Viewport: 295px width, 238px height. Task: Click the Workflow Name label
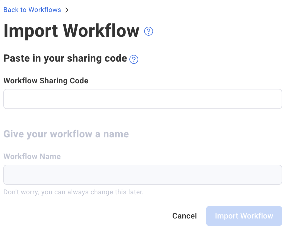[32, 156]
